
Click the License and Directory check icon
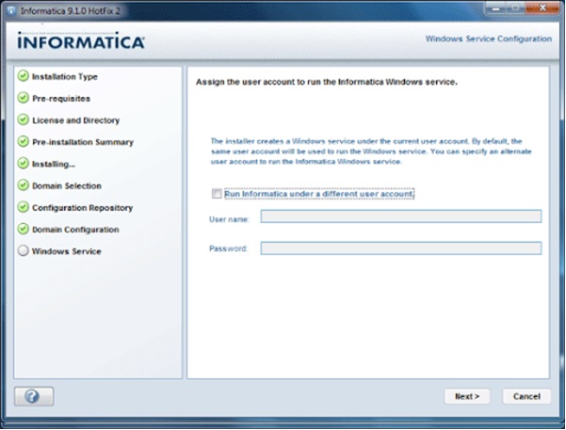pyautogui.click(x=24, y=119)
